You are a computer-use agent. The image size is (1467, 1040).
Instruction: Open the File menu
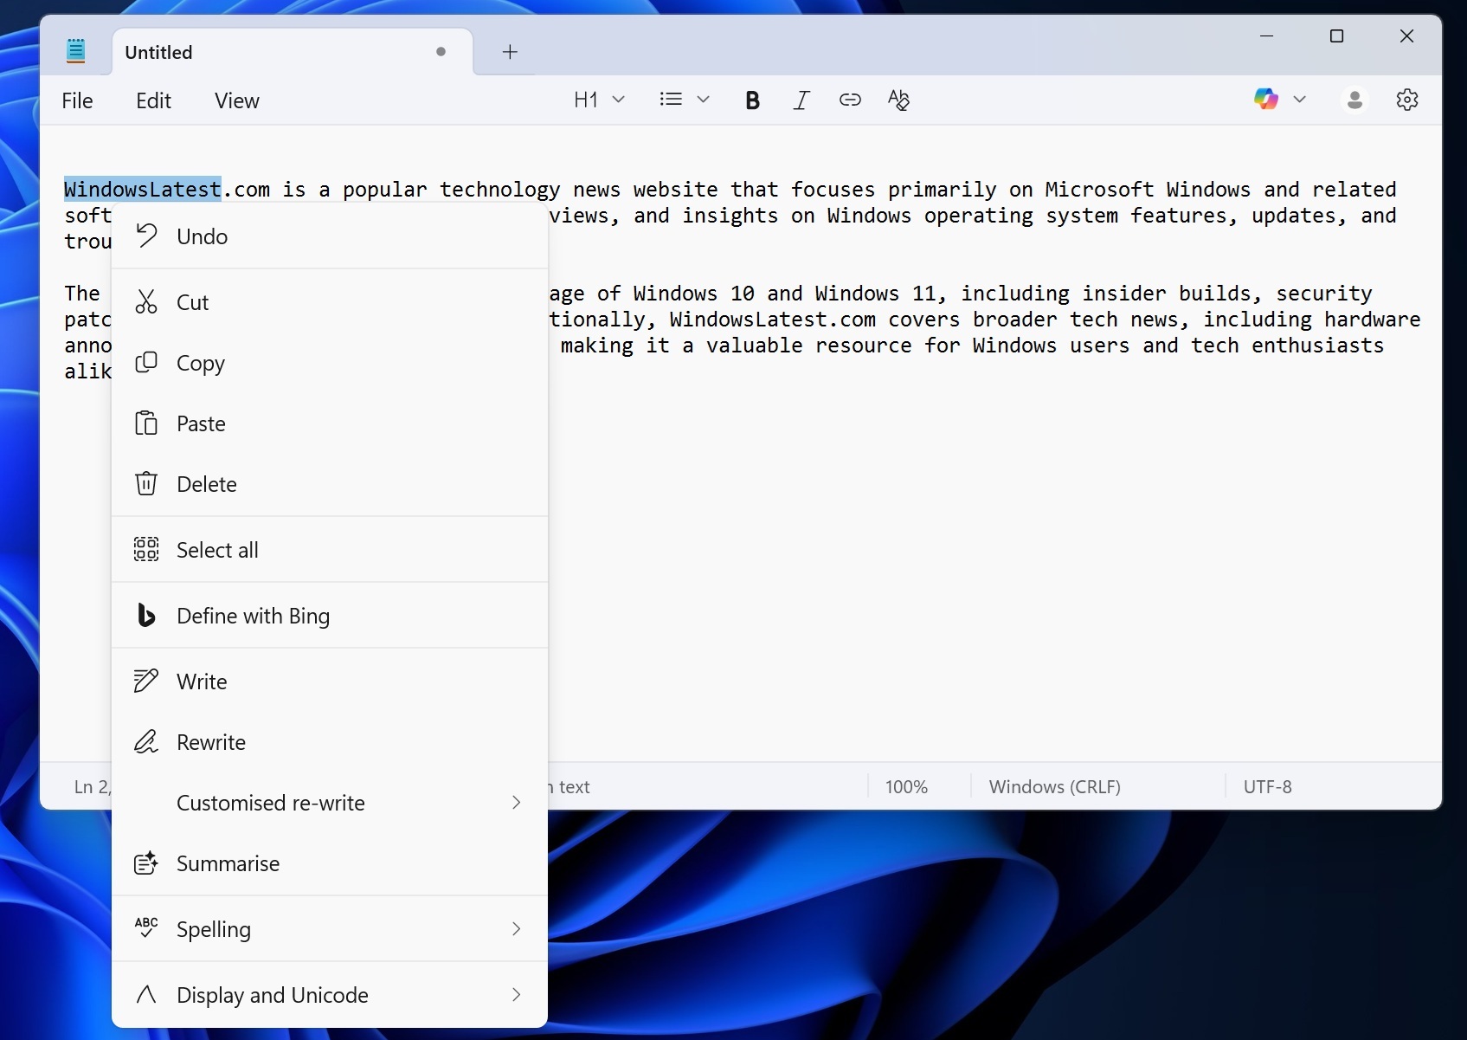(x=77, y=100)
